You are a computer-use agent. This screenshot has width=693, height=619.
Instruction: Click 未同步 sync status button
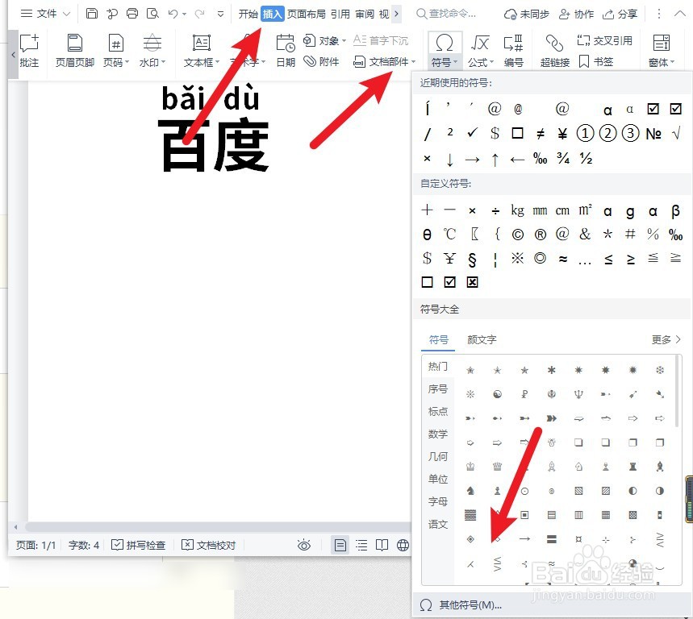point(526,14)
